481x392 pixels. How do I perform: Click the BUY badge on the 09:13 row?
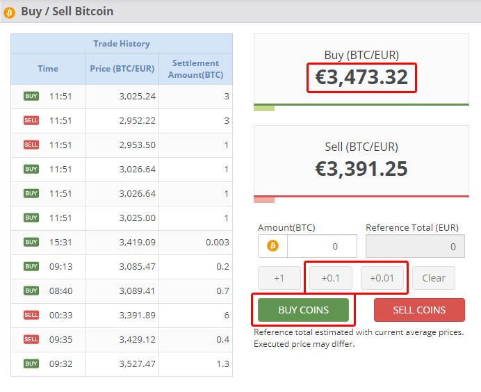point(31,266)
